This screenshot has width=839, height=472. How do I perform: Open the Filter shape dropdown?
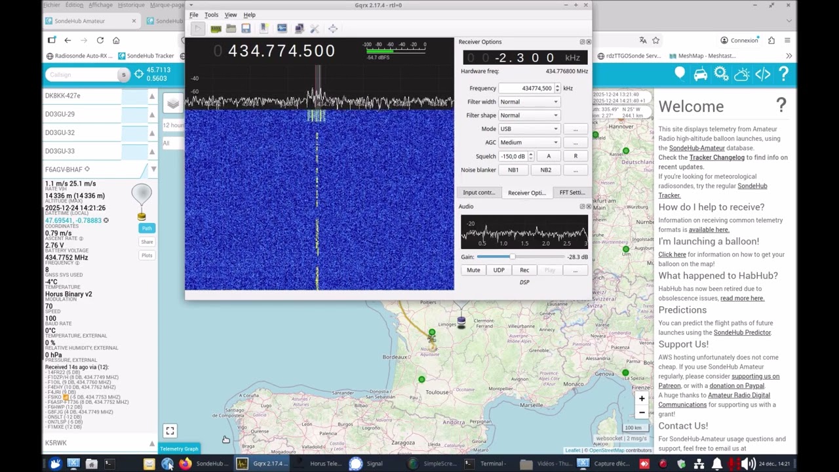529,115
